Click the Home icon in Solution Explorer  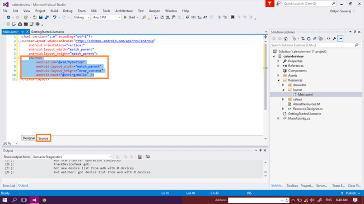coord(286,39)
